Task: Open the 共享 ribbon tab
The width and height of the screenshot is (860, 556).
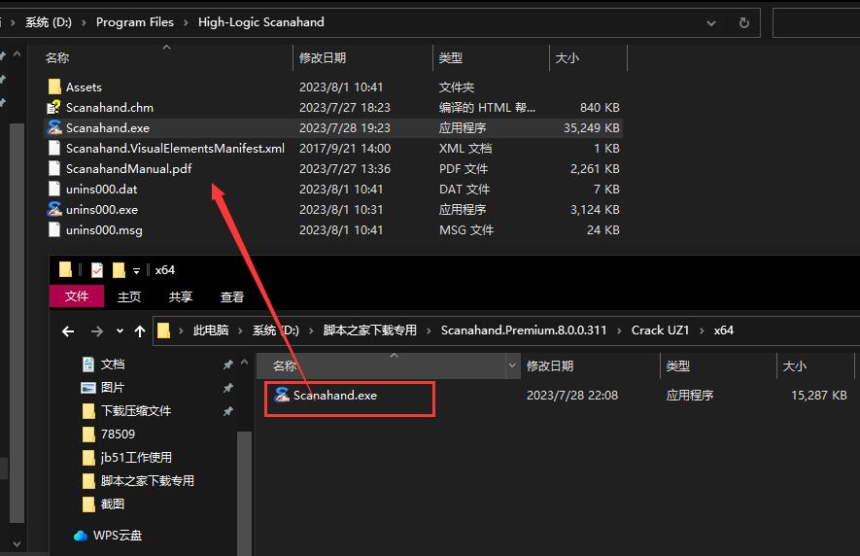Action: (181, 296)
